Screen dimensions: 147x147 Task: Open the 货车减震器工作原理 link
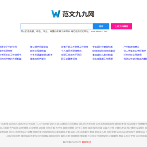click(x=102, y=59)
